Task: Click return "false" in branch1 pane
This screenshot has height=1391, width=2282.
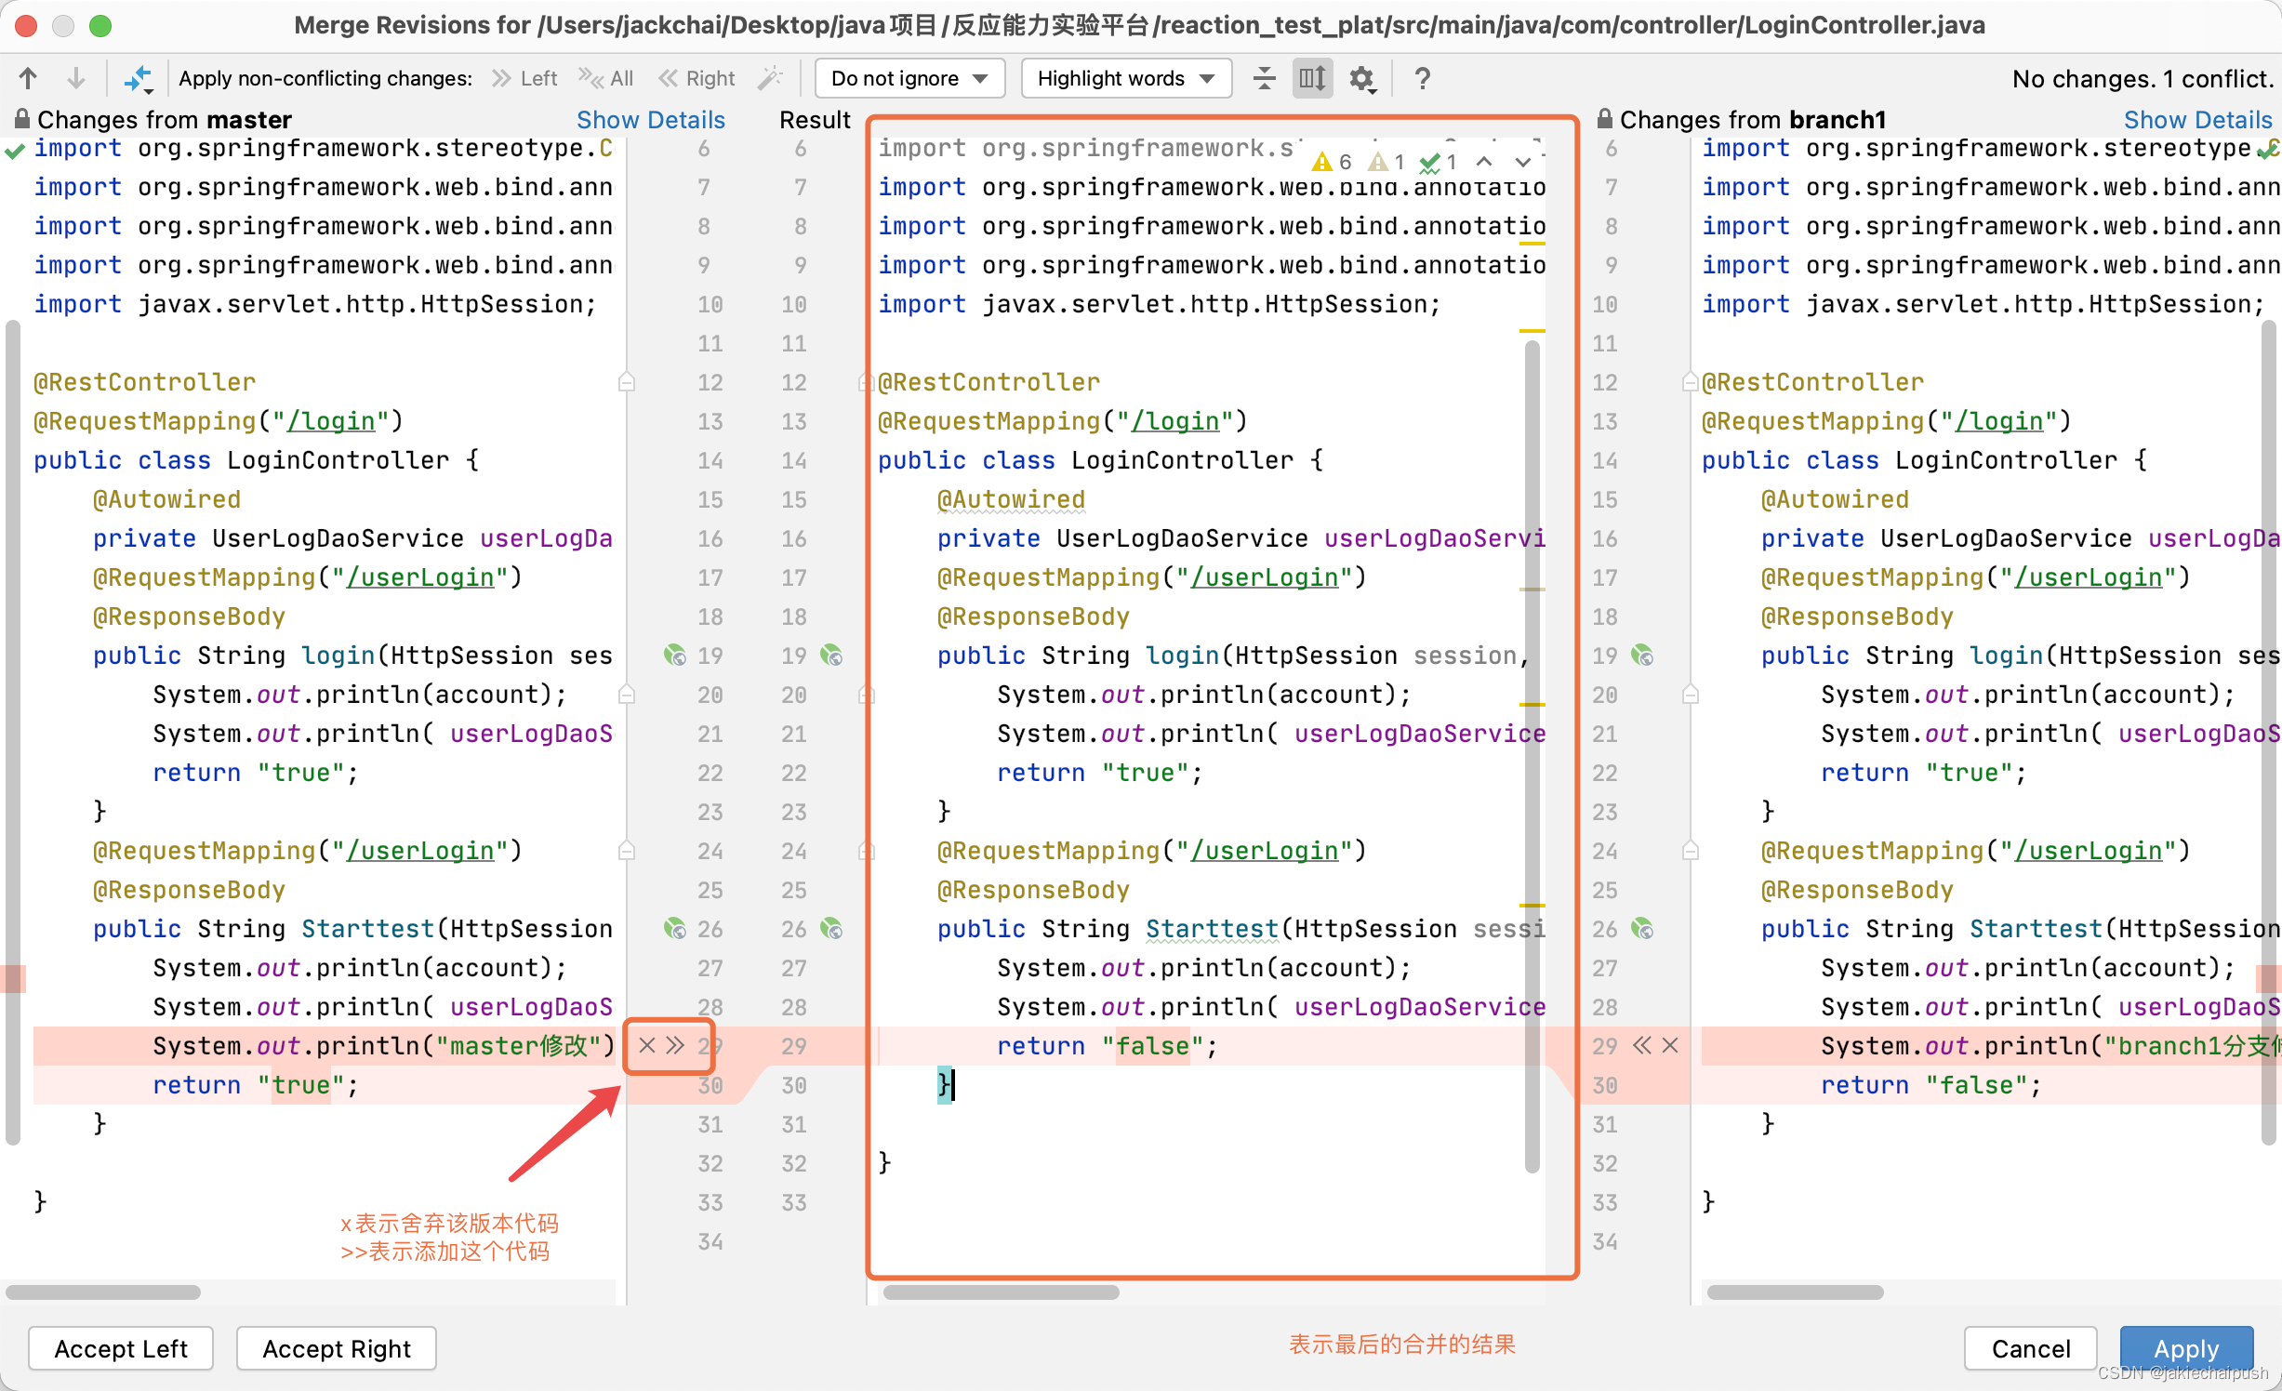Action: tap(1931, 1085)
